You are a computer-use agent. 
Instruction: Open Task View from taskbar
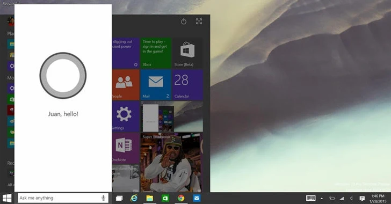[119, 198]
